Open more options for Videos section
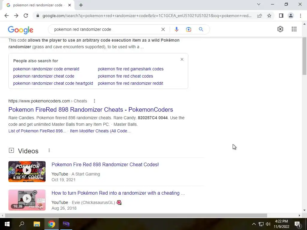Screen dimensions: 307x230 point(49,150)
